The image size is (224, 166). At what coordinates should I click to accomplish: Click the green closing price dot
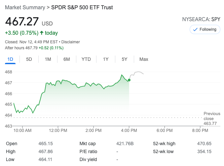pos(129,80)
